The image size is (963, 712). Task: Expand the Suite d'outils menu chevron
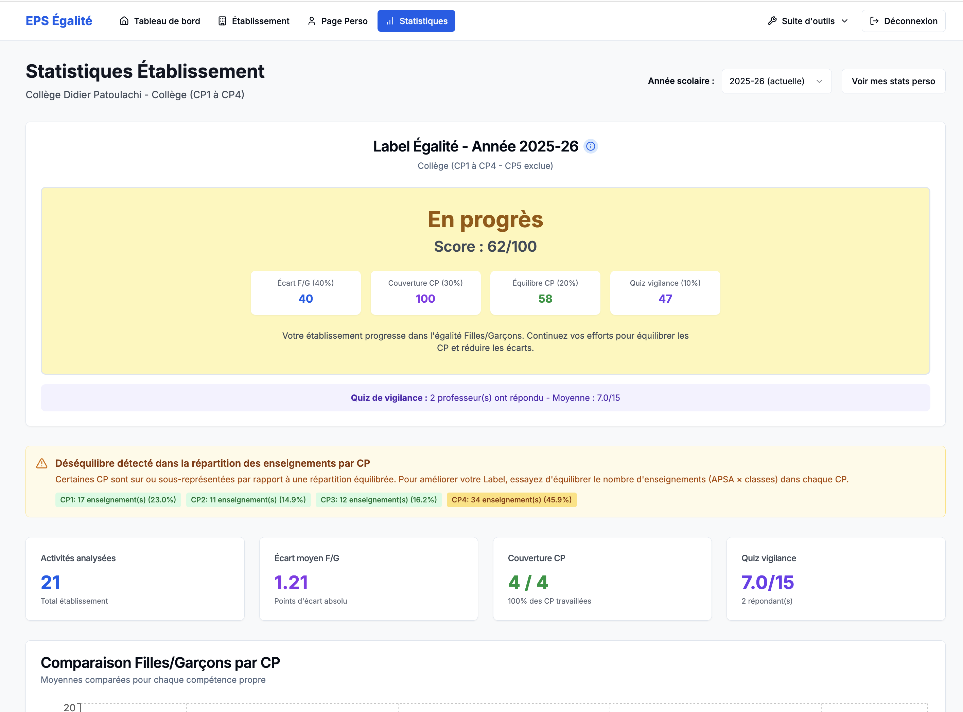844,21
